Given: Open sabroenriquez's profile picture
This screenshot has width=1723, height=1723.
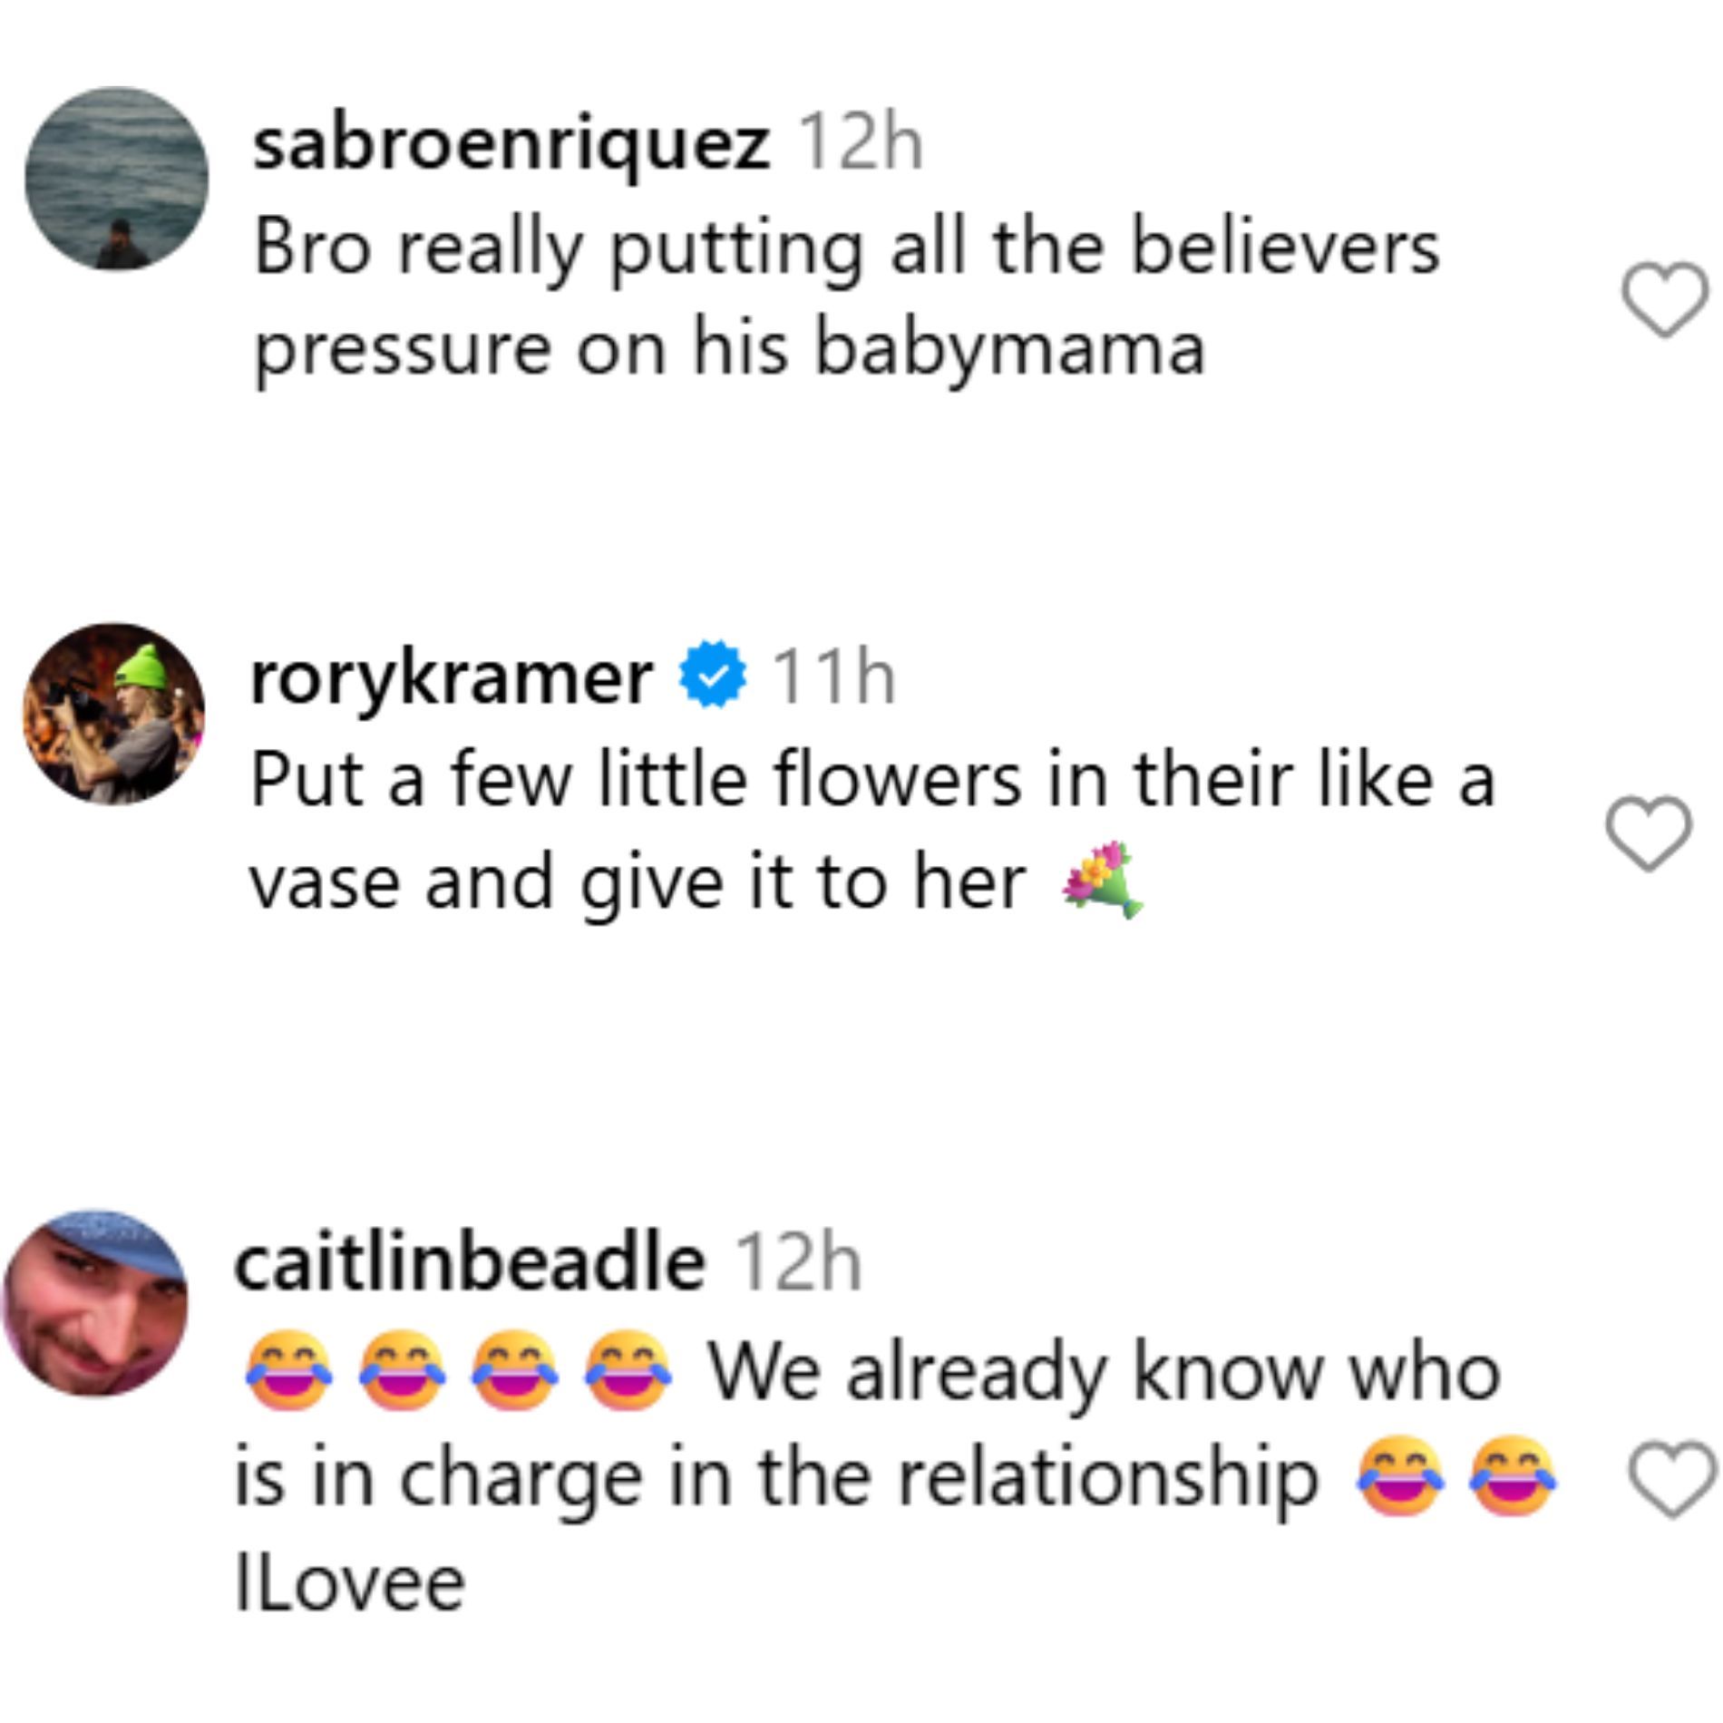Looking at the screenshot, I should click(116, 179).
